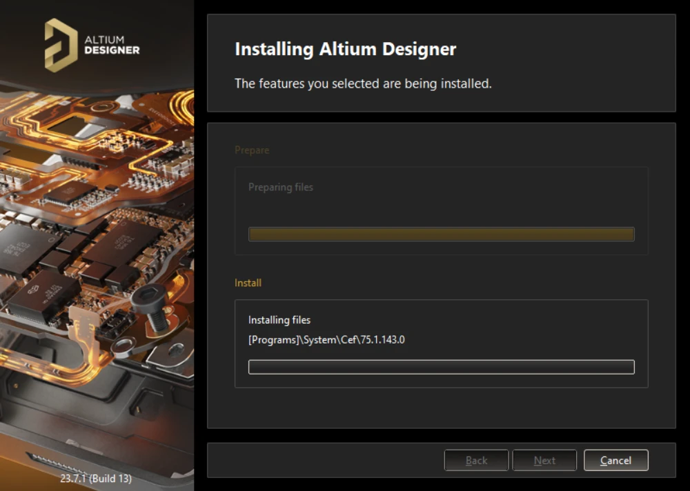Click the empty Installing files progress bar
This screenshot has width=690, height=491.
click(441, 367)
